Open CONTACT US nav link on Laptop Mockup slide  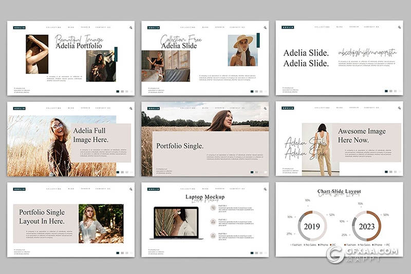point(236,189)
